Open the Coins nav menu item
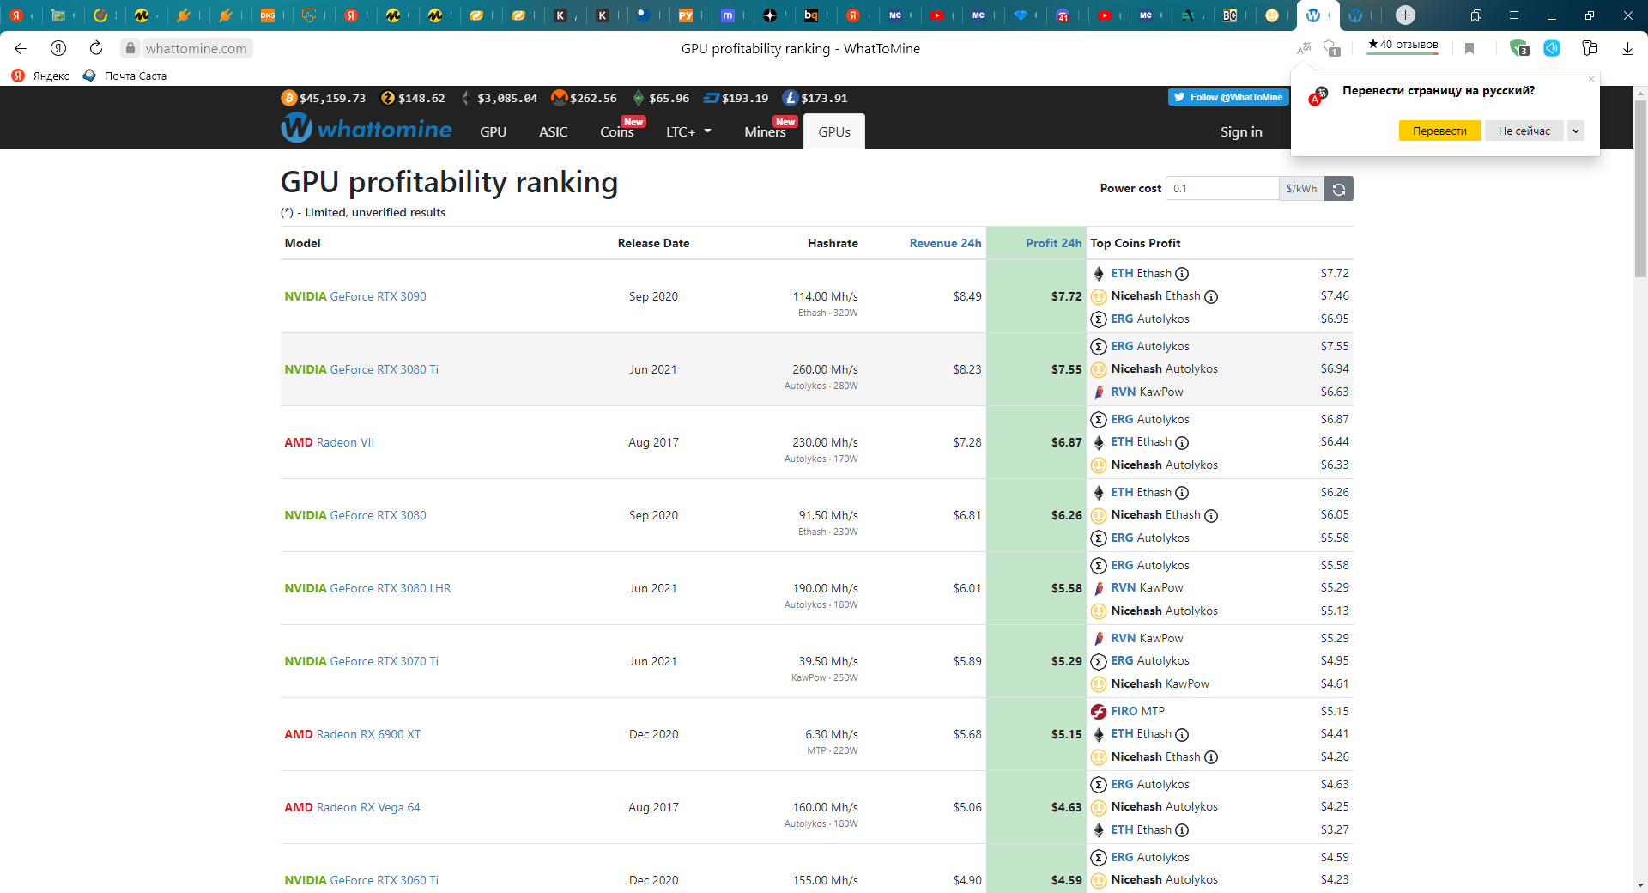 click(x=617, y=131)
